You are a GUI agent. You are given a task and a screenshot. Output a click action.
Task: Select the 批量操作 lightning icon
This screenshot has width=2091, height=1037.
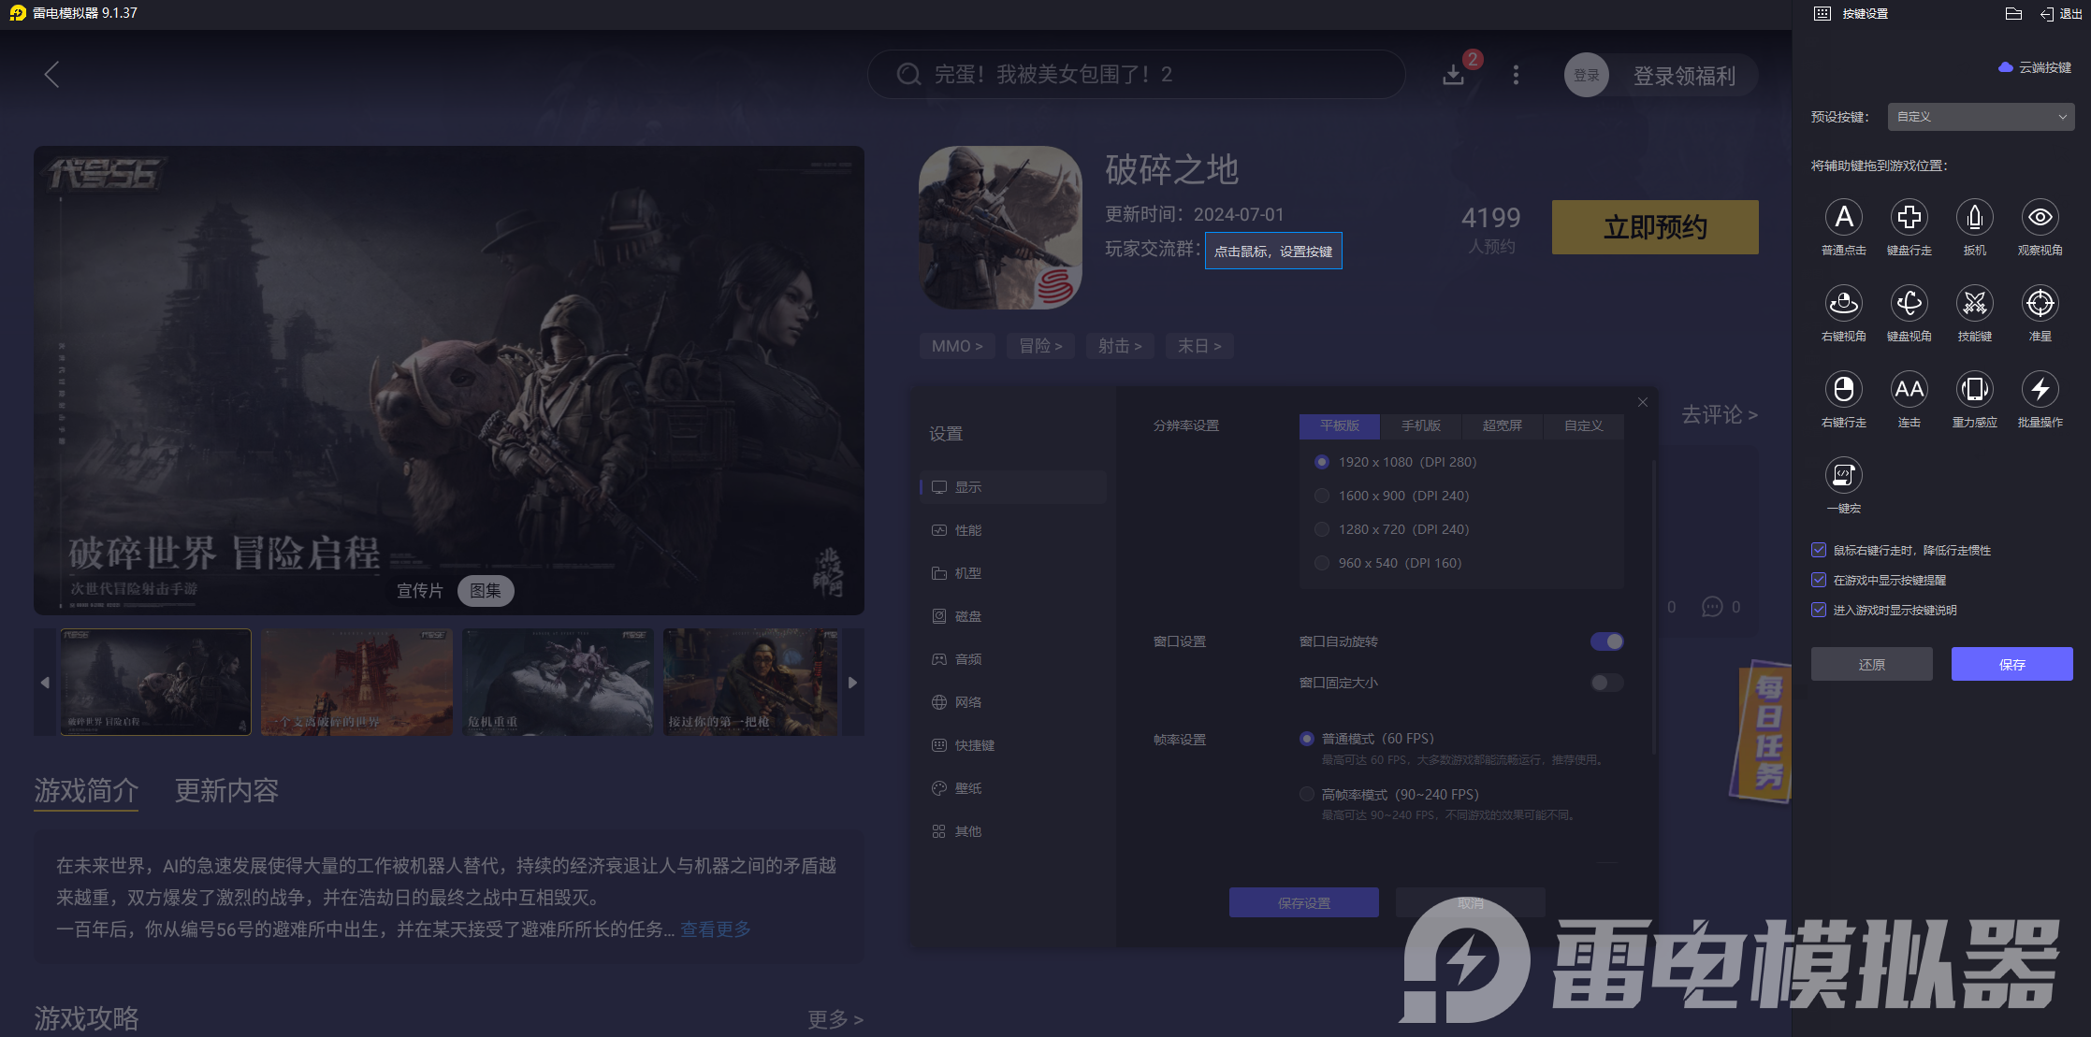[x=2040, y=390]
